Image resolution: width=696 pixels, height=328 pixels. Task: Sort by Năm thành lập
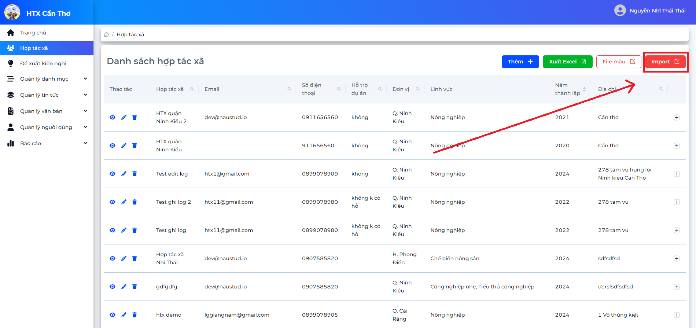[x=585, y=89]
